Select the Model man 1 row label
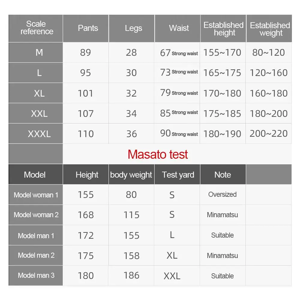The height and width of the screenshot is (300, 300). coord(36,235)
